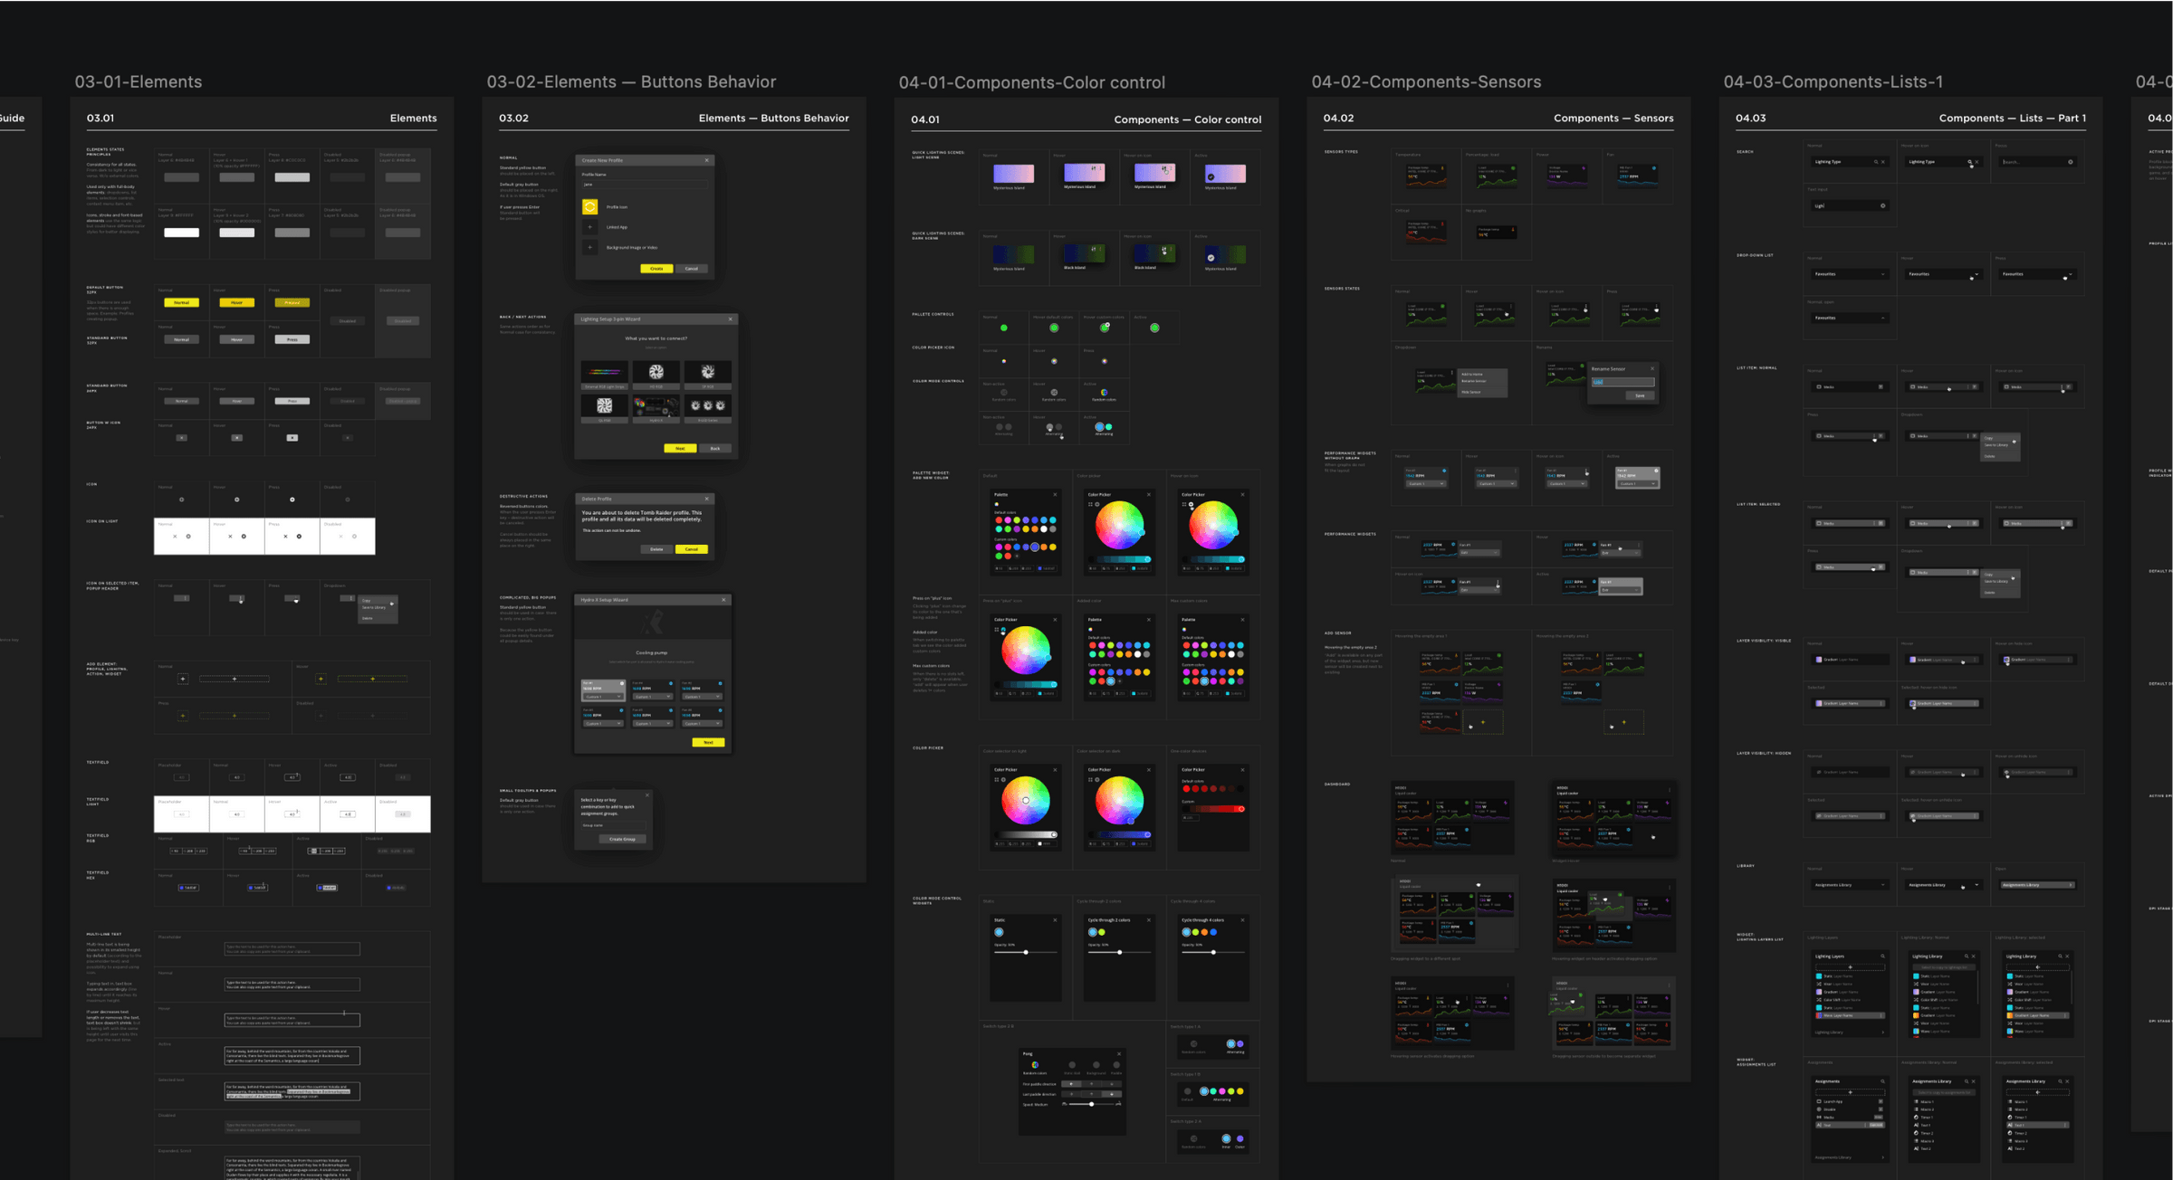Image resolution: width=2173 pixels, height=1180 pixels.
Task: Adjust Cycle through 4 colors opacity slider
Action: (x=1212, y=952)
